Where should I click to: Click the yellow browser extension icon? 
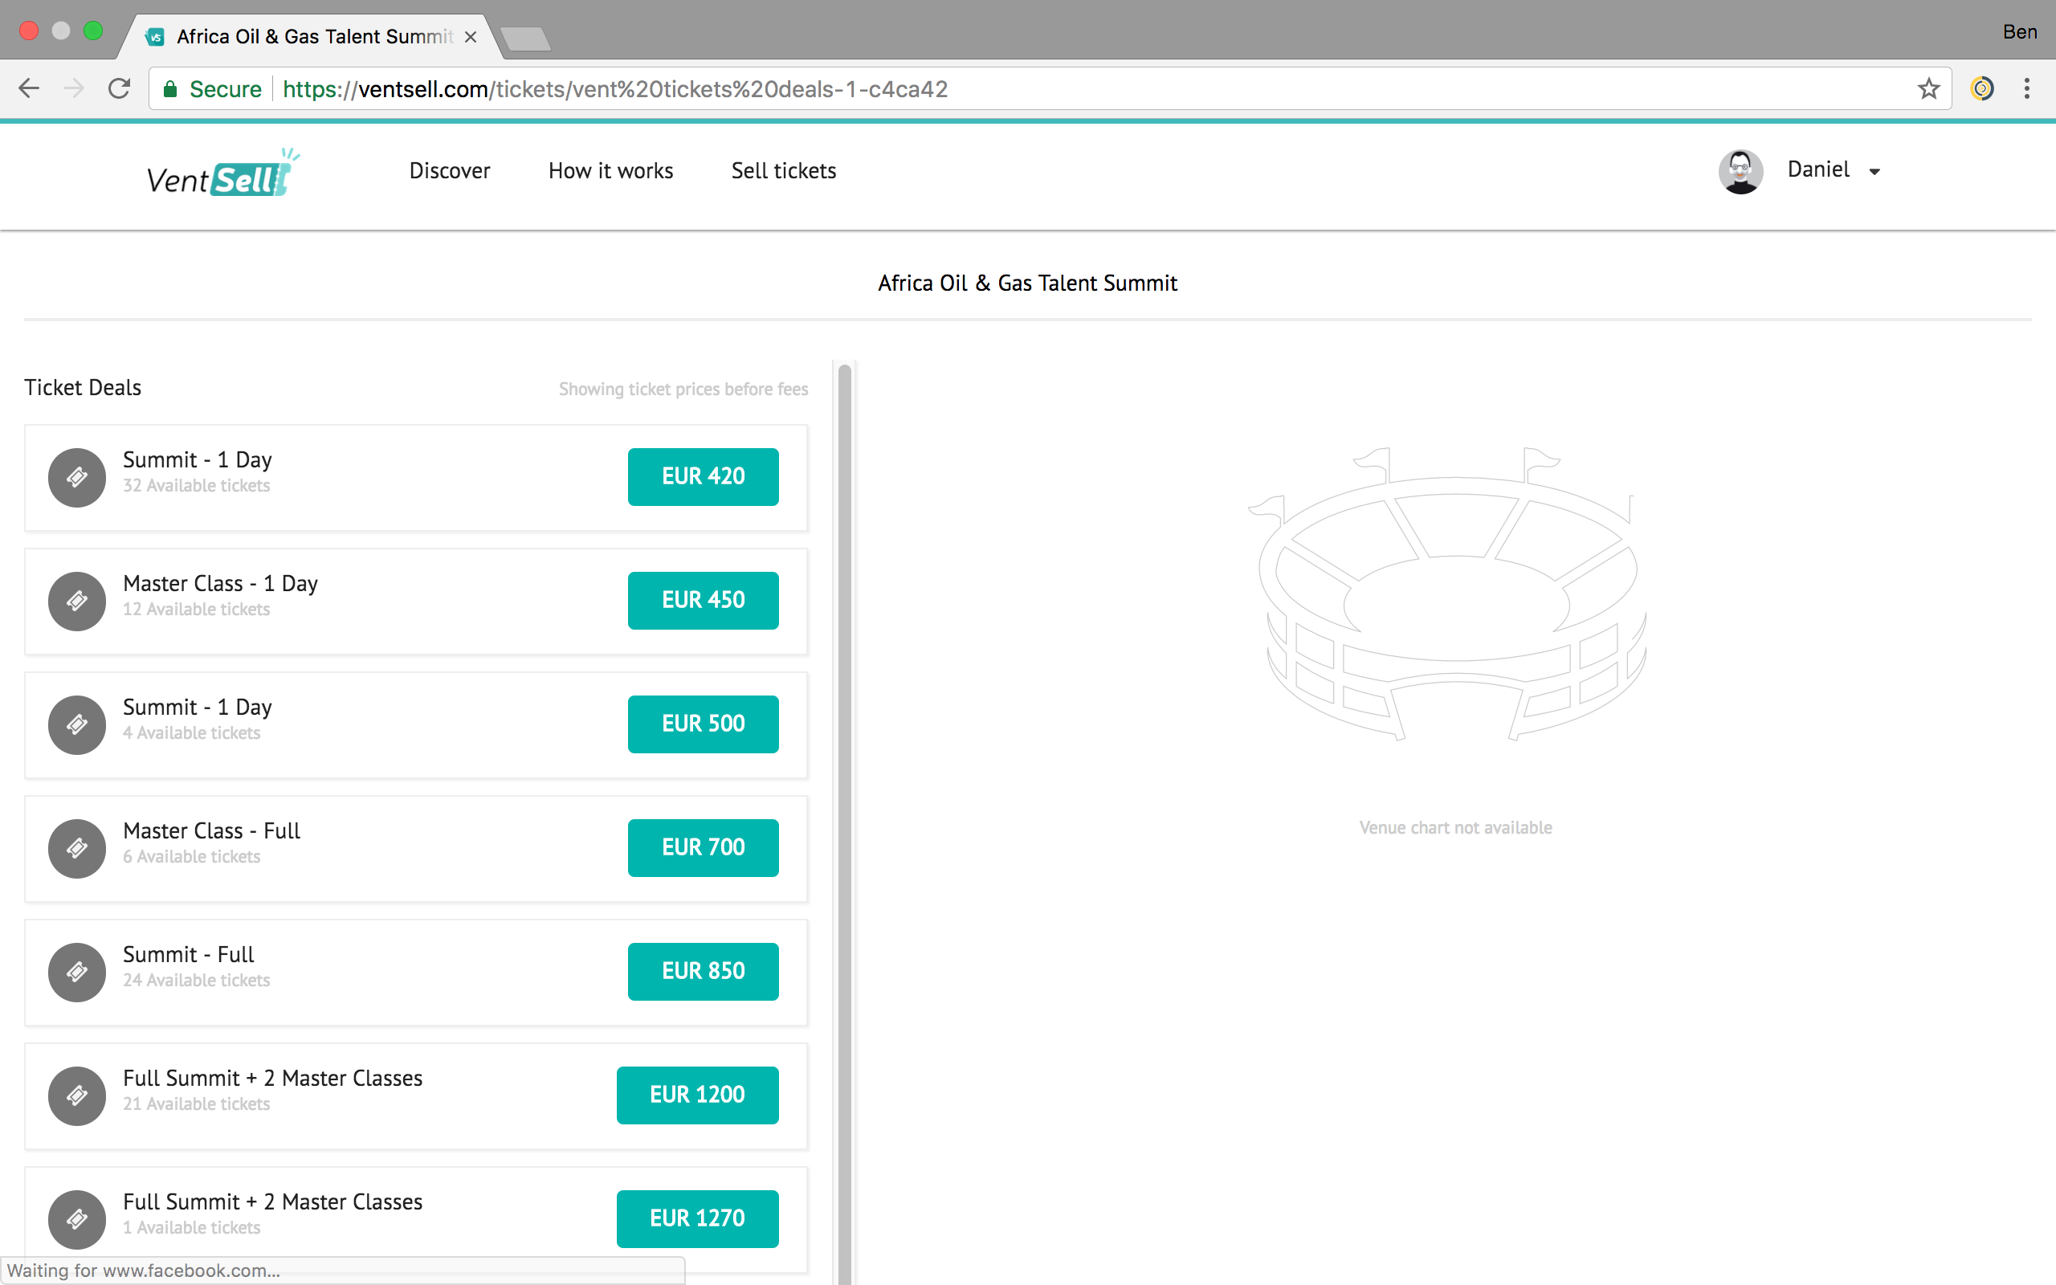tap(1981, 89)
